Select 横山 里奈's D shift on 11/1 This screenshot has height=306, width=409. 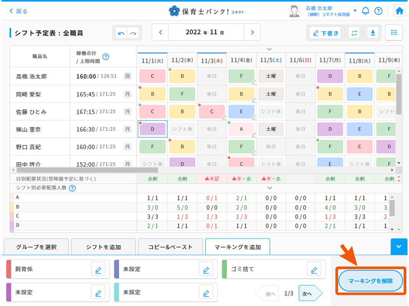pos(152,129)
